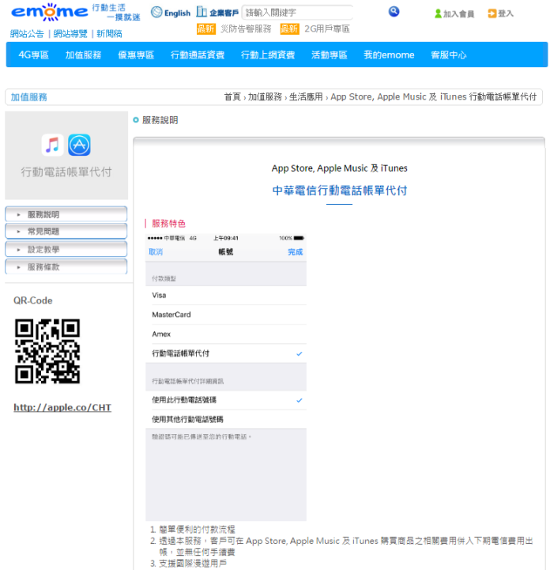The width and height of the screenshot is (550, 570).
Task: Click the emome logo
Action: (50, 12)
